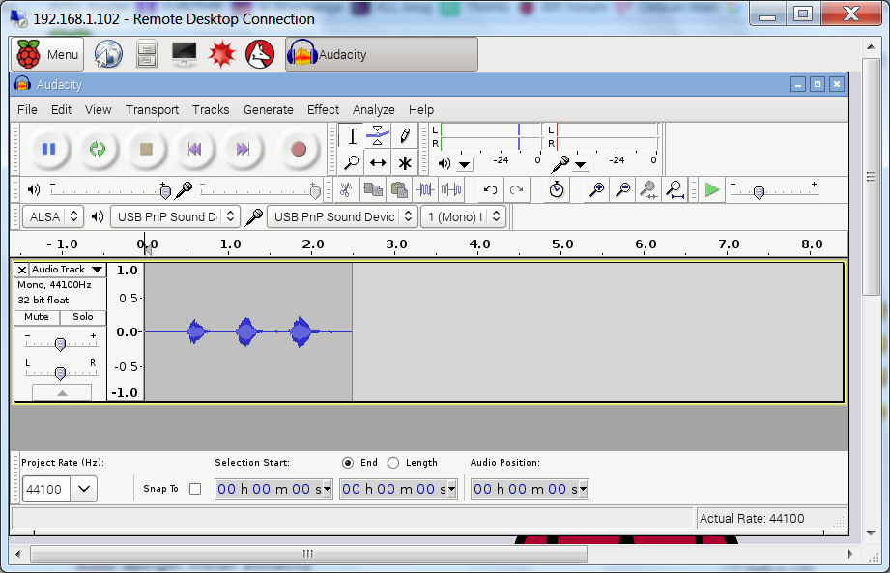Open the Project Rate dropdown
Viewport: 890px width, 573px height.
click(x=84, y=489)
